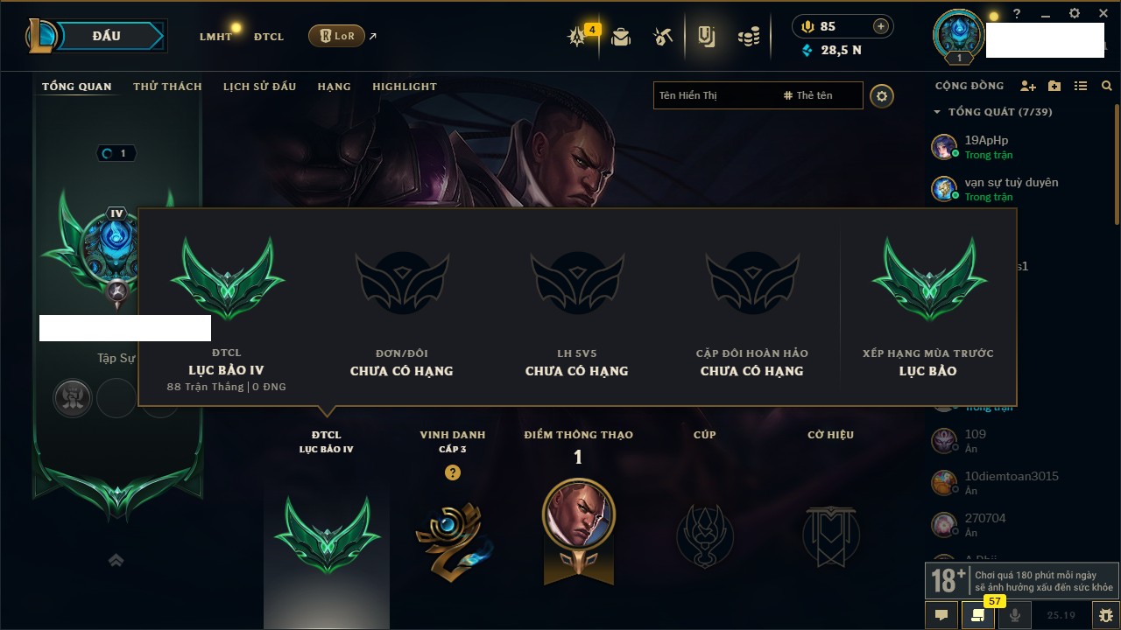This screenshot has width=1121, height=630.
Task: Open the Loot crafting hammer icon
Action: (x=663, y=37)
